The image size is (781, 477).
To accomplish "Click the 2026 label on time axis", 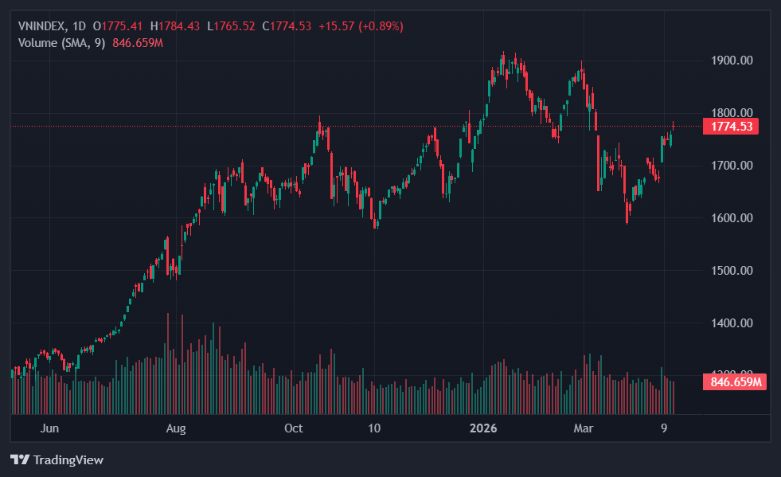I will pos(483,428).
